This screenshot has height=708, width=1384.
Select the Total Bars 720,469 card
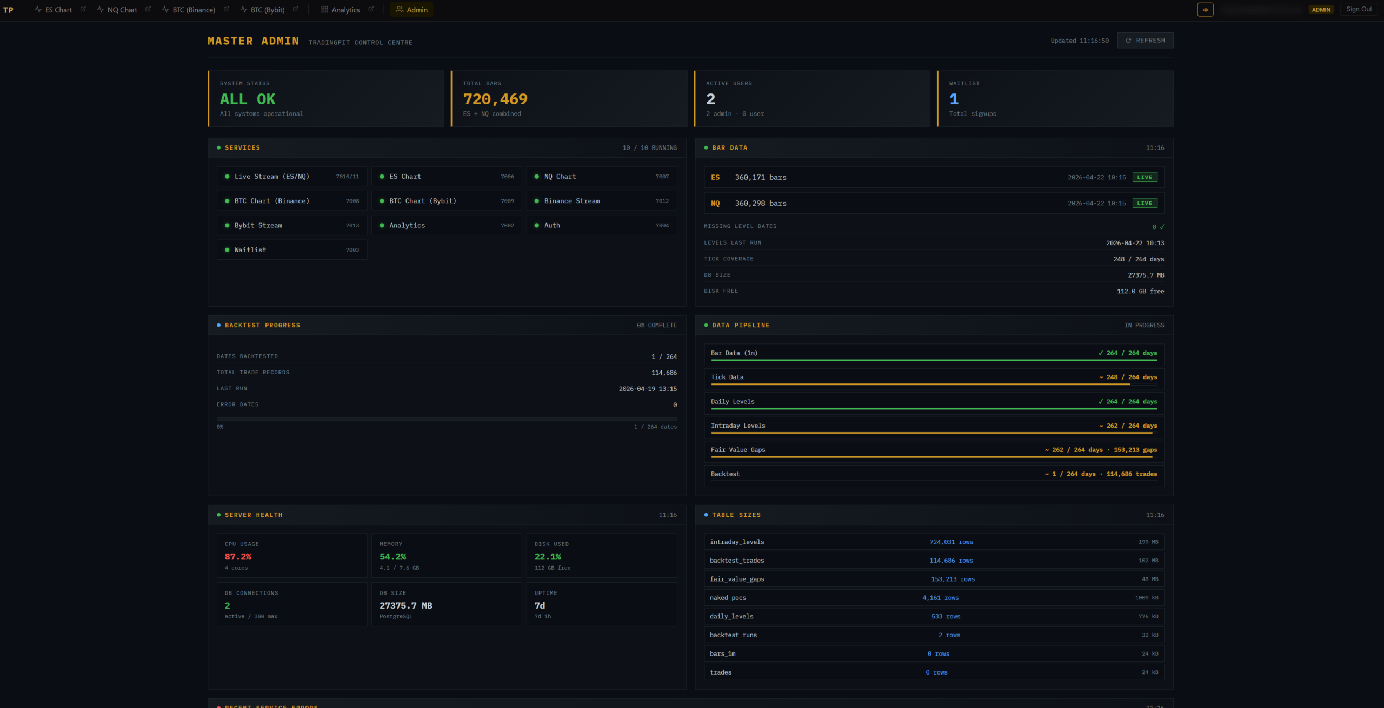pyautogui.click(x=569, y=99)
